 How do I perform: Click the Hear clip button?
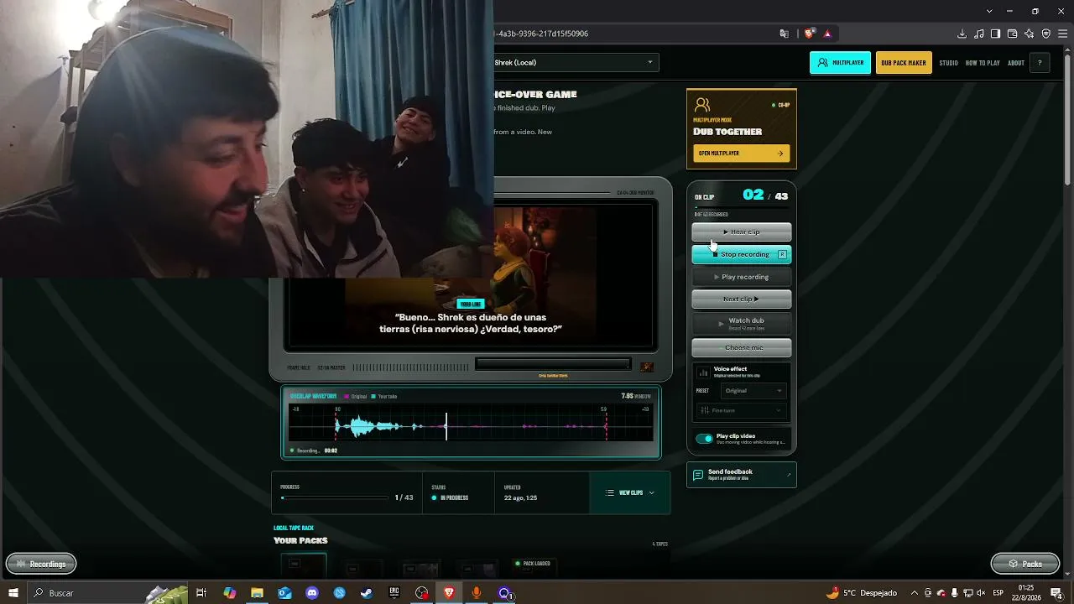click(742, 232)
